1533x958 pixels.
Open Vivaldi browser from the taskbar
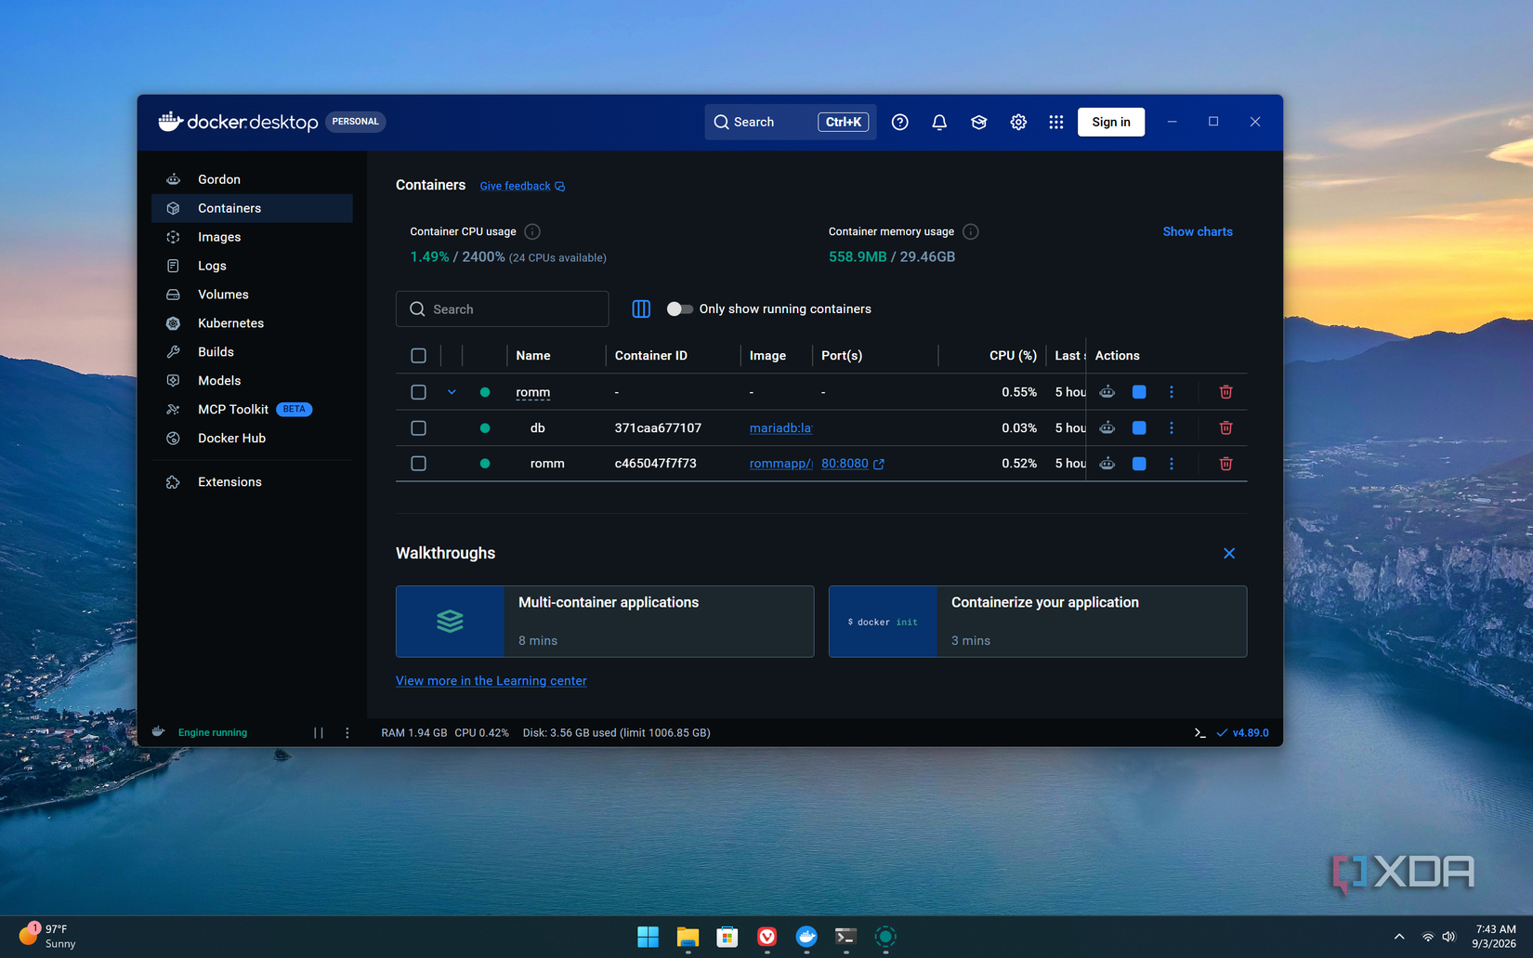click(766, 937)
